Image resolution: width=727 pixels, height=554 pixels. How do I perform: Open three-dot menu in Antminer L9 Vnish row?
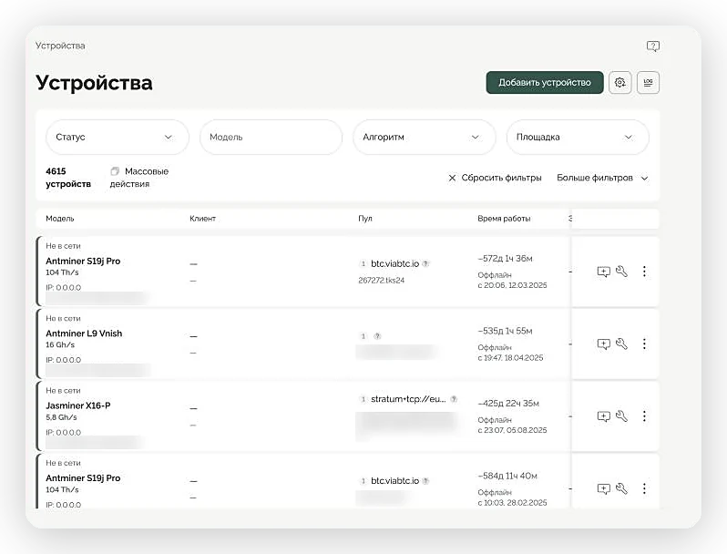pos(644,344)
